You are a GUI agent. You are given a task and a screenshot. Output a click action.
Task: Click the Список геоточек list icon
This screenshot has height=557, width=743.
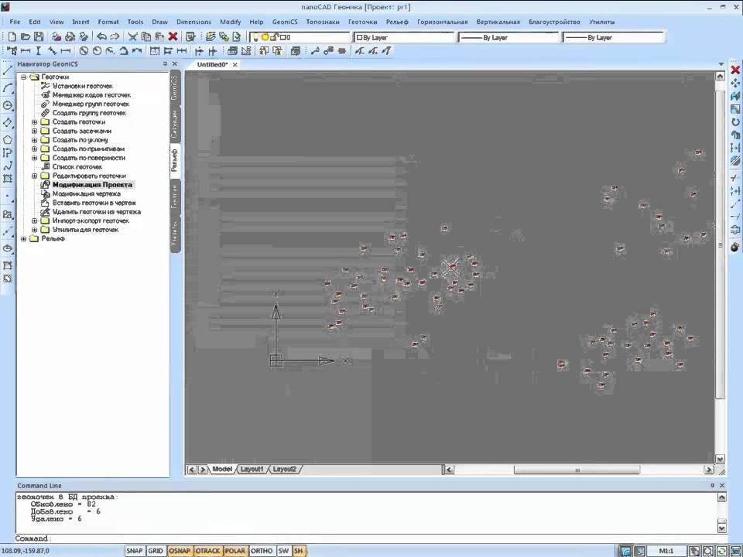(45, 167)
